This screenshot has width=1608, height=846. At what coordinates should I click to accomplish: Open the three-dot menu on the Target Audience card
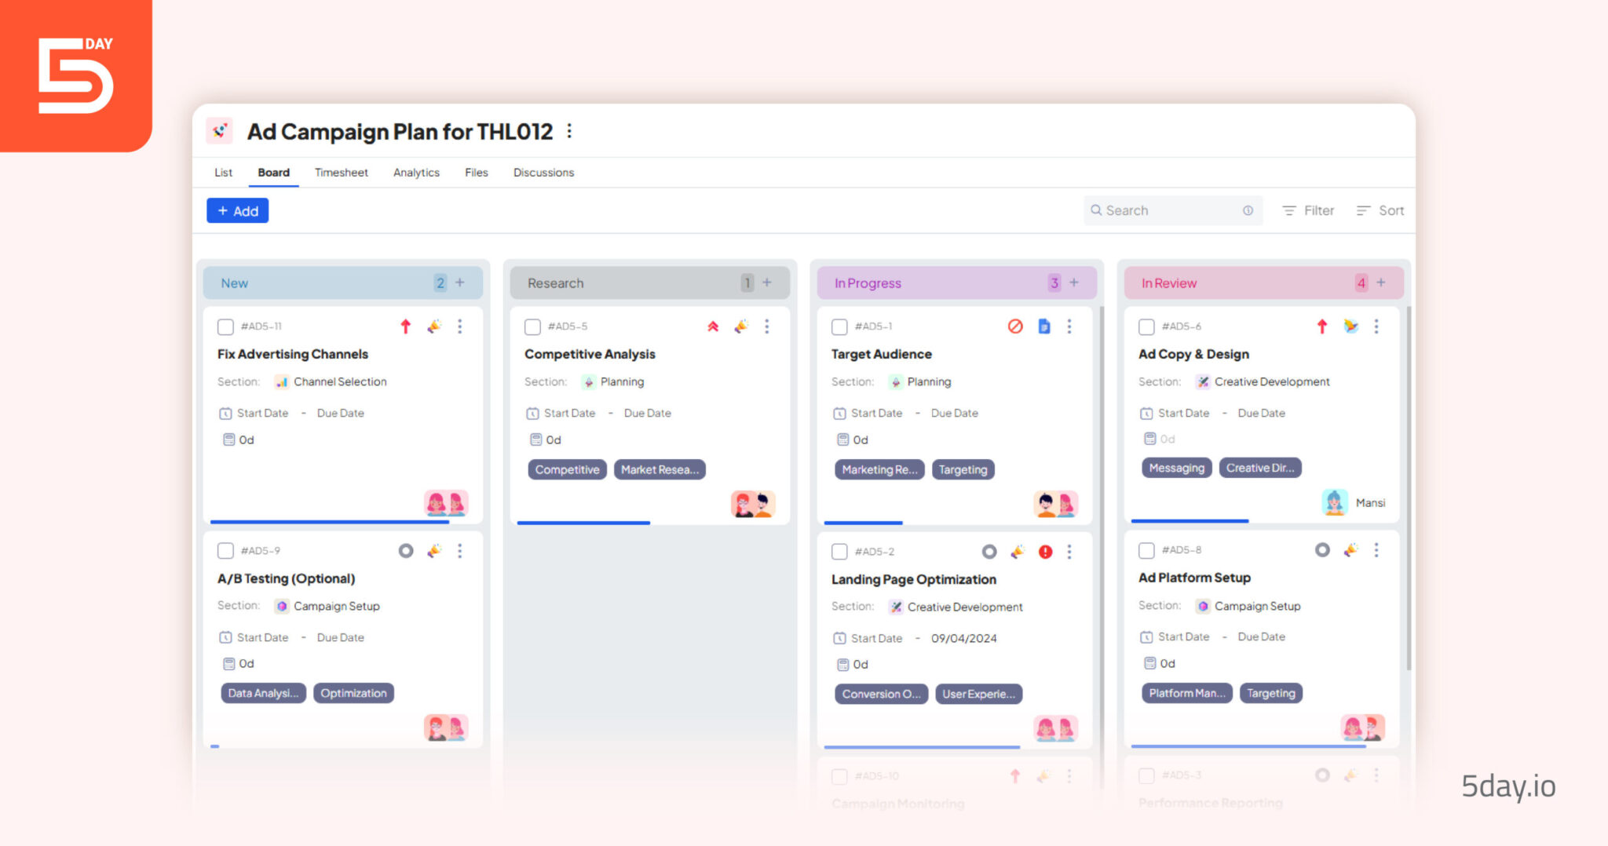point(1069,326)
